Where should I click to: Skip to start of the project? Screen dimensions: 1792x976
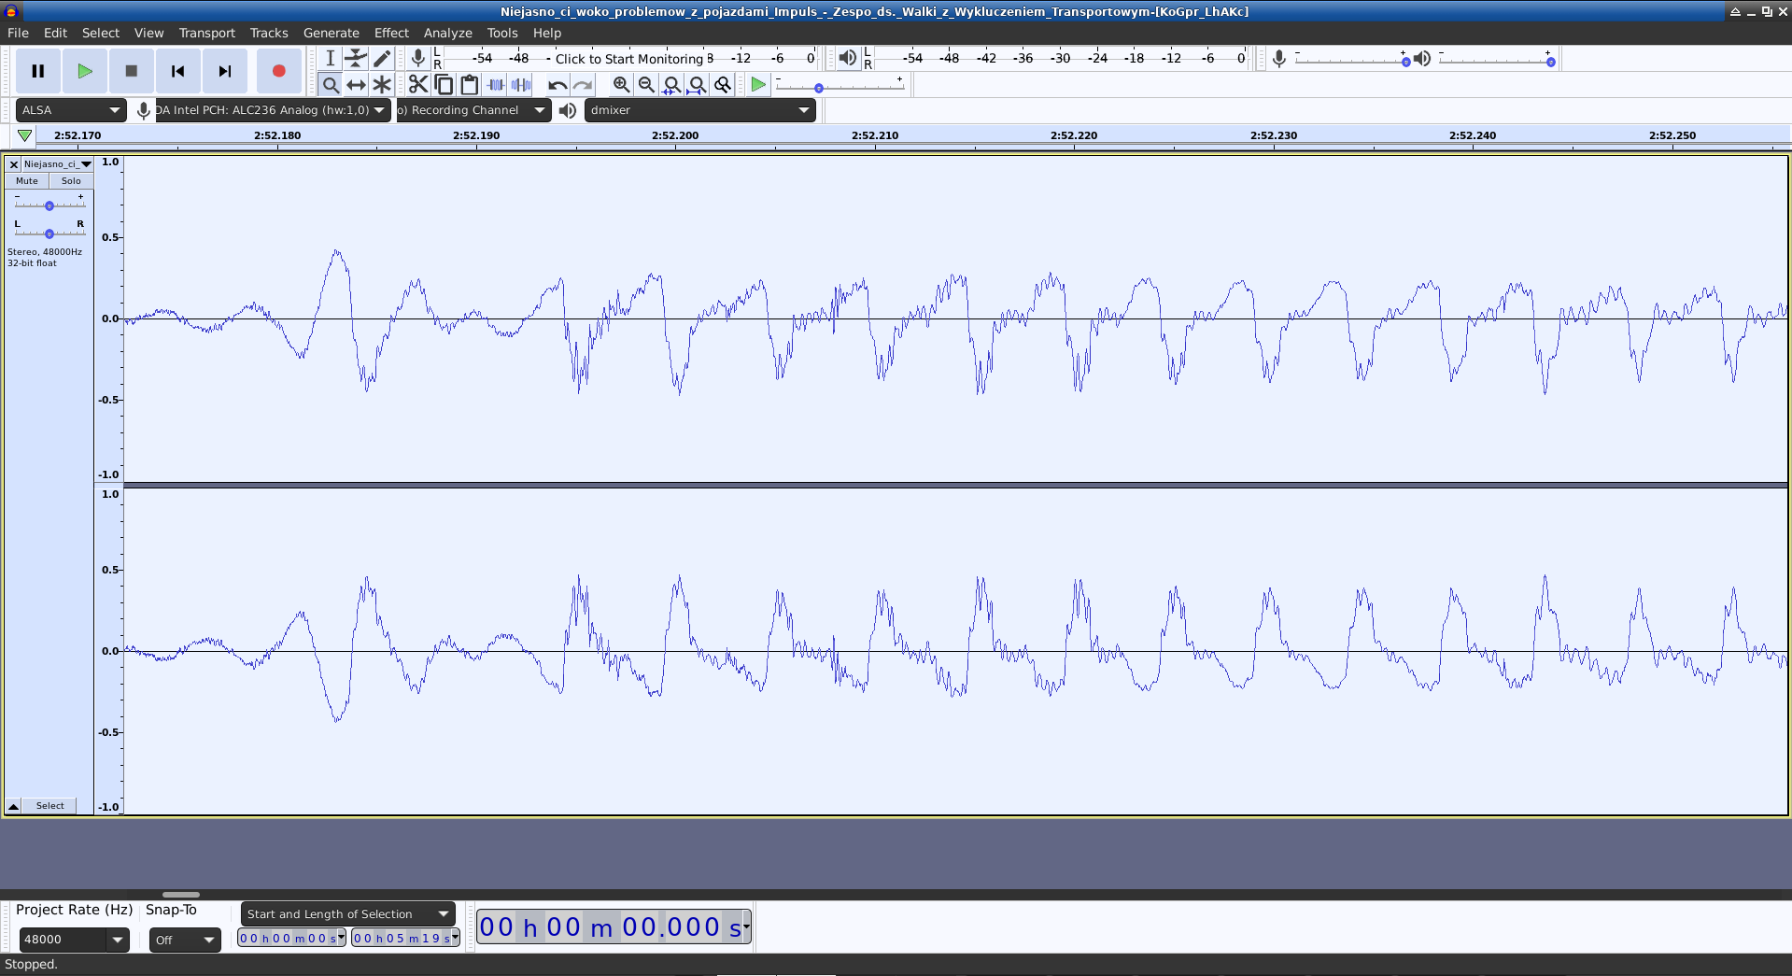[x=178, y=71]
